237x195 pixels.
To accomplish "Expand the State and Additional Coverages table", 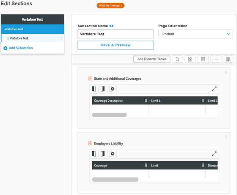I will coord(214,89).
